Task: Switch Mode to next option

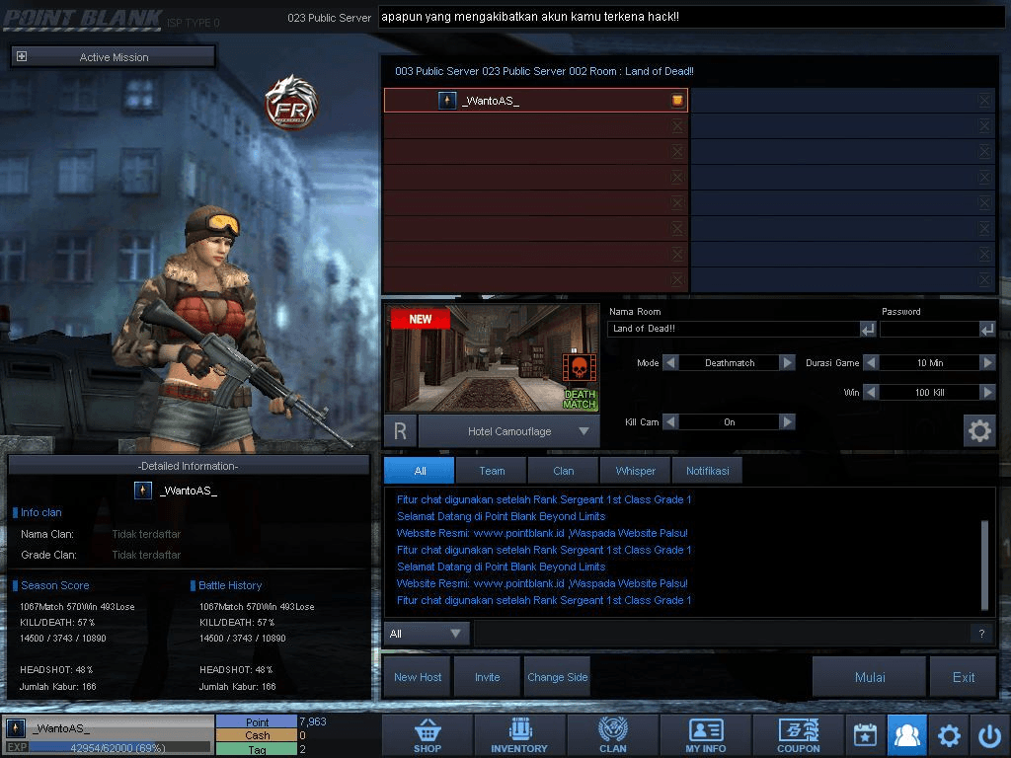Action: [x=787, y=363]
